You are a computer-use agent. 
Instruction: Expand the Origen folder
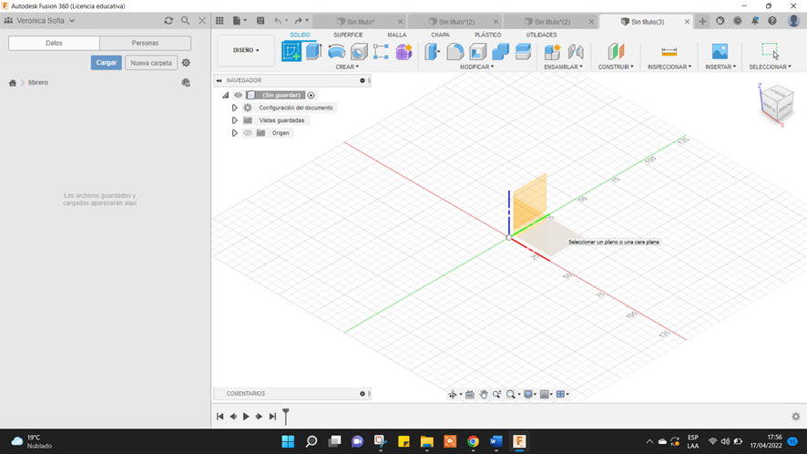click(x=234, y=133)
